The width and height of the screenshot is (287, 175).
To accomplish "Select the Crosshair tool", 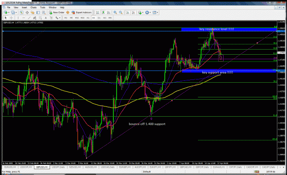I will pyautogui.click(x=11, y=18).
